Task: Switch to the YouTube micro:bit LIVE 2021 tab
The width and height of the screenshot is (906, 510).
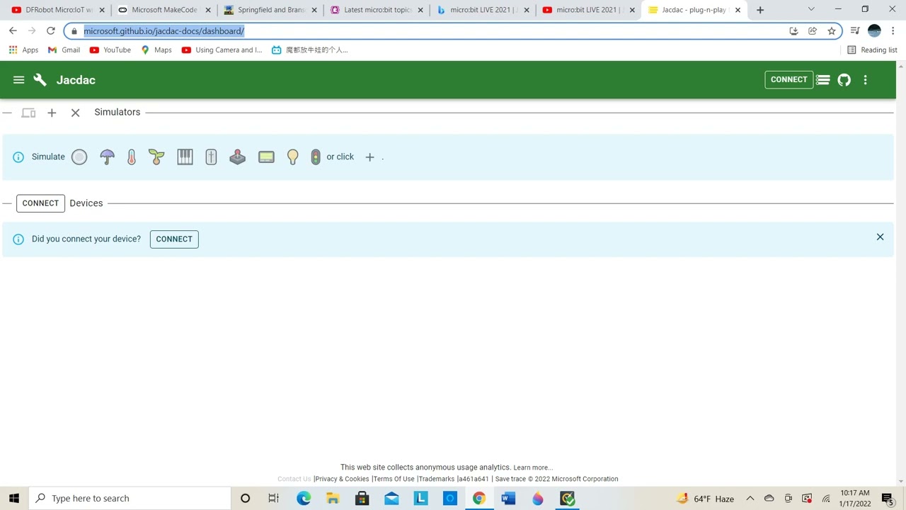Action: [x=588, y=10]
